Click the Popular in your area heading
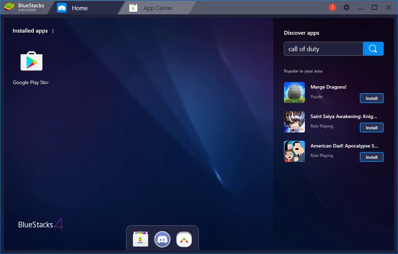The image size is (398, 254). click(303, 71)
